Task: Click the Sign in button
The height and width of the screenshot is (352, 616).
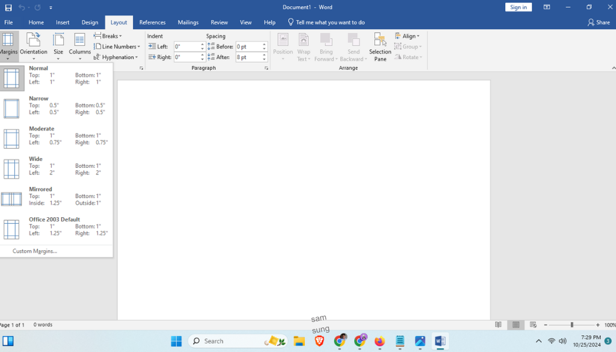Action: click(x=519, y=7)
